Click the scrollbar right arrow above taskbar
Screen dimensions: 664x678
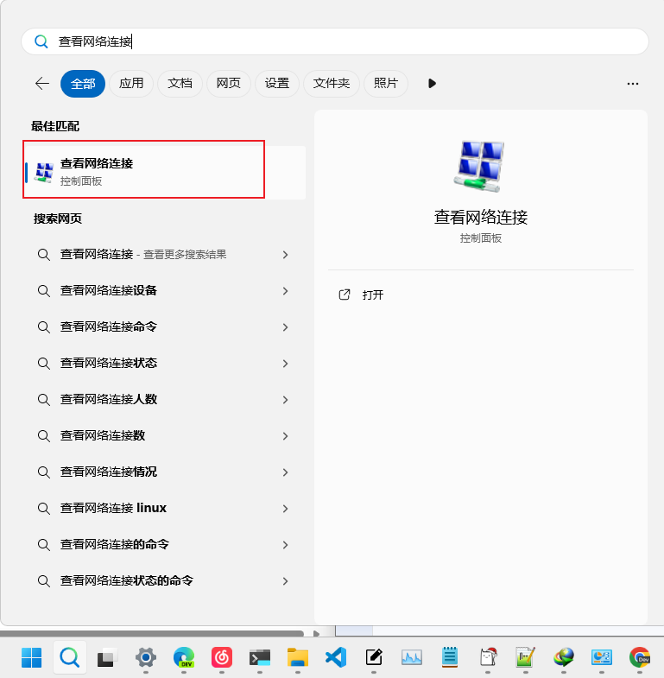click(316, 633)
